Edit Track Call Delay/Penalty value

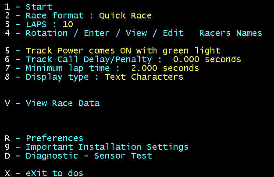click(x=88, y=59)
